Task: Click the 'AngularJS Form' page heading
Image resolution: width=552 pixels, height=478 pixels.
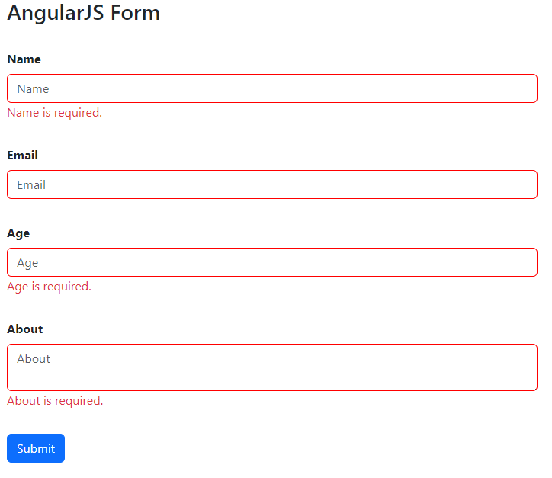Action: tap(83, 13)
